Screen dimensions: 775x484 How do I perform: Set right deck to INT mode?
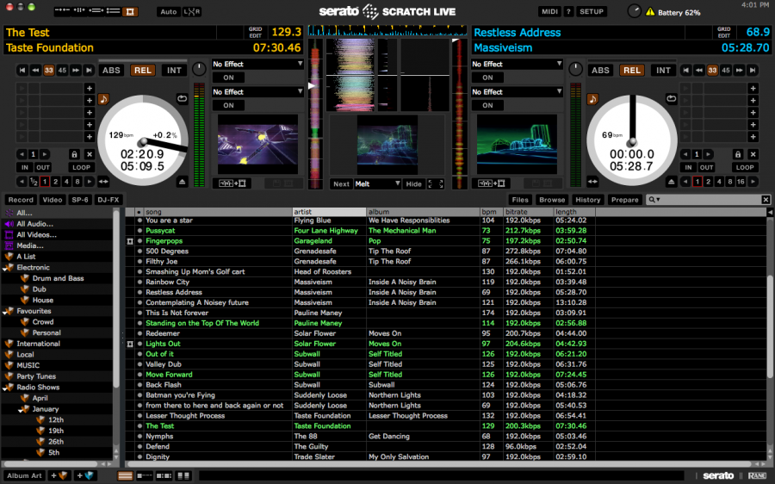click(663, 71)
